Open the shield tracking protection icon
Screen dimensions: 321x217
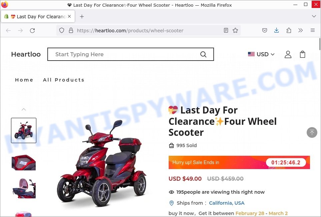[x=62, y=30]
